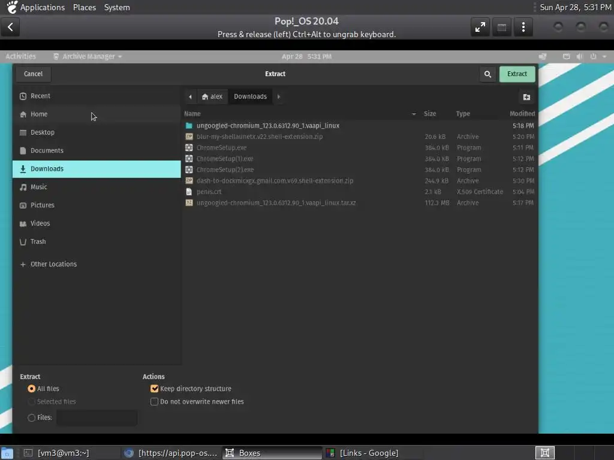This screenshot has width=614, height=460.
Task: Click the path bar right arrow
Action: tap(279, 96)
